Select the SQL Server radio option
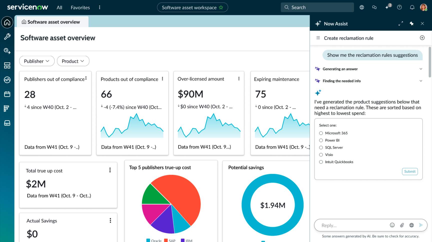Screen dimensions: 432x242 coord(321,148)
